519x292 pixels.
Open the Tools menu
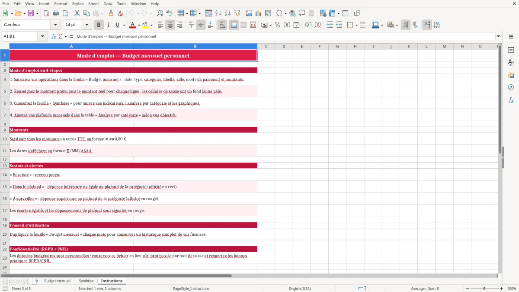tap(122, 3)
